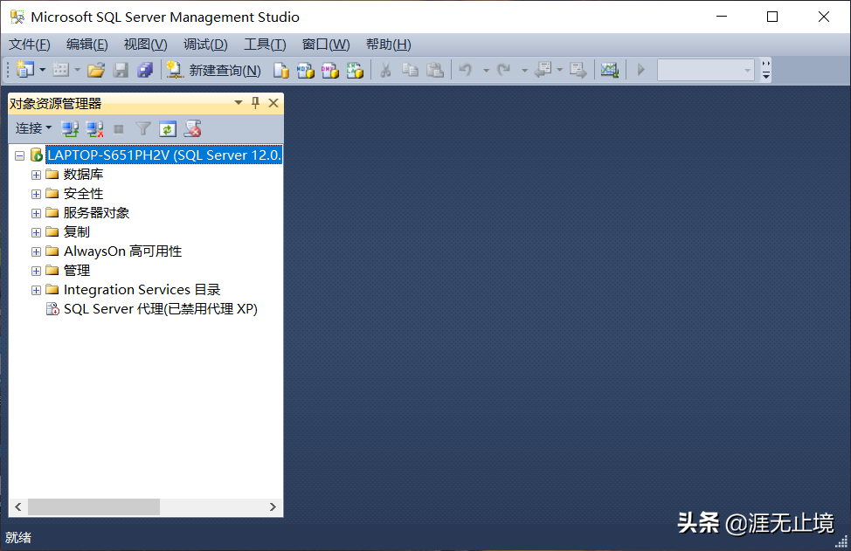Click the Refresh icon in Object Explorer

[x=168, y=129]
